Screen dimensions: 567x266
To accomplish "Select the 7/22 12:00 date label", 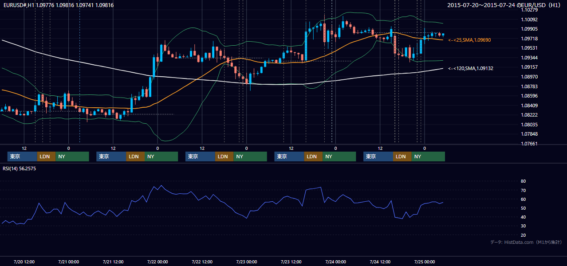I will 202,262.
